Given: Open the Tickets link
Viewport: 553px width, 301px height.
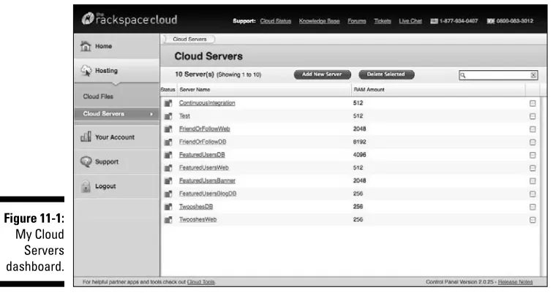Looking at the screenshot, I should [383, 21].
